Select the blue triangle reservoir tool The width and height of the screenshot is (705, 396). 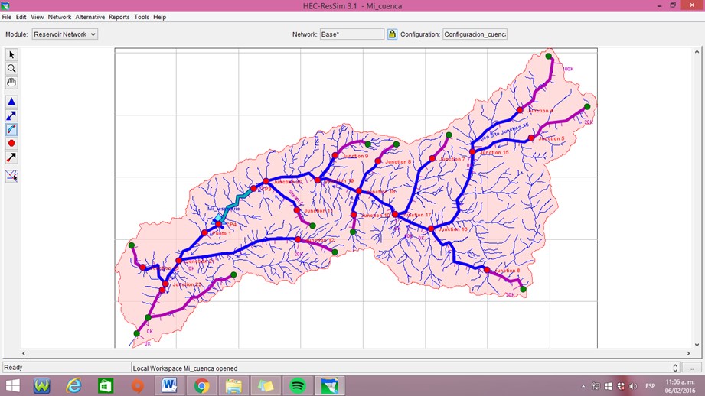[11, 102]
